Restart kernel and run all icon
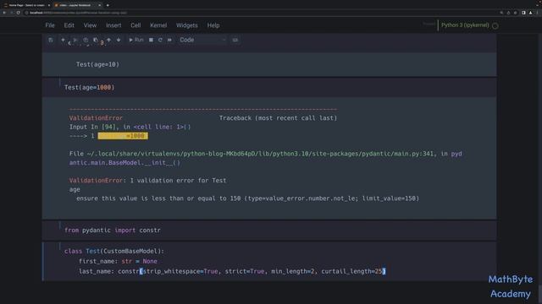 pyautogui.click(x=169, y=40)
